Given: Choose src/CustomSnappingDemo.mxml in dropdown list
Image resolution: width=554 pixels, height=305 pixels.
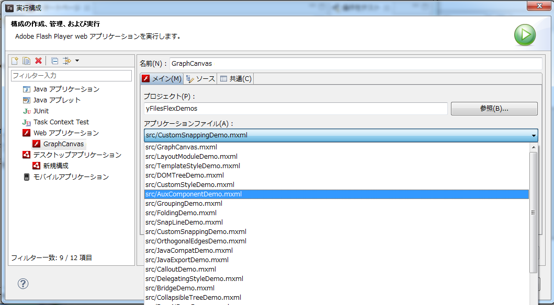Looking at the screenshot, I should [336, 232].
